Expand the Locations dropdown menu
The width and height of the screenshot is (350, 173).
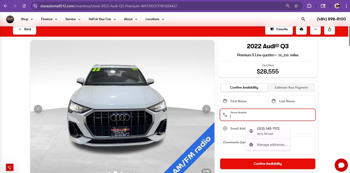[155, 19]
